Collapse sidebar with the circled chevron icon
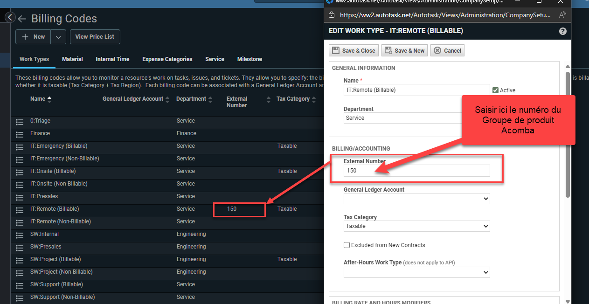This screenshot has width=589, height=304. click(10, 18)
